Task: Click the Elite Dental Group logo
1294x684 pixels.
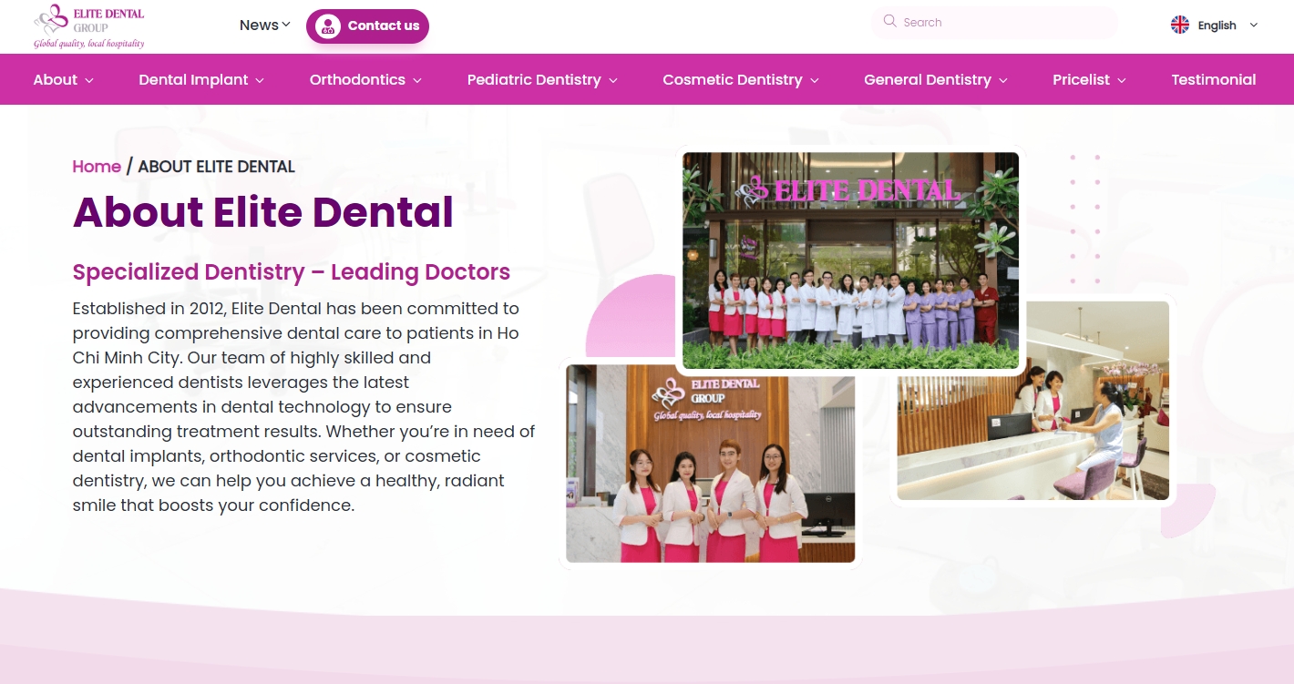Action: point(89,26)
